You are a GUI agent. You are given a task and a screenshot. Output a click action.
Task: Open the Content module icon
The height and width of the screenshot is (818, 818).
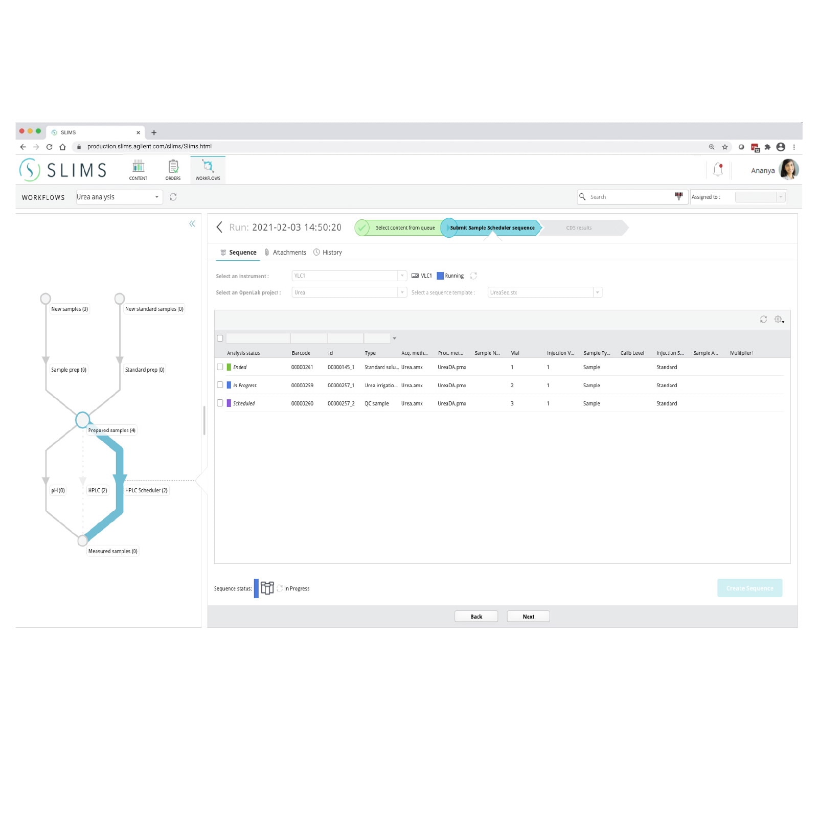[x=138, y=170]
